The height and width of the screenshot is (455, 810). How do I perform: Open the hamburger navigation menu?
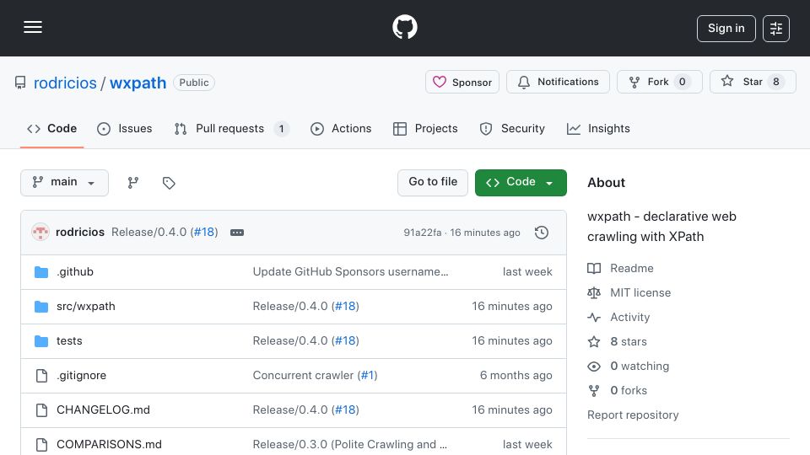[x=33, y=27]
